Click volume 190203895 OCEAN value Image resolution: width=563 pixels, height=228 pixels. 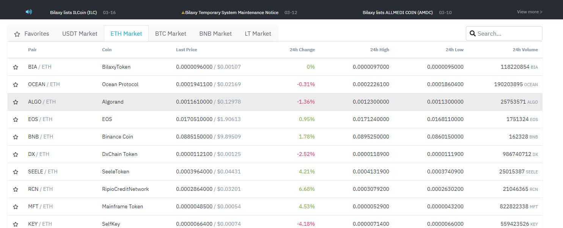(516, 84)
